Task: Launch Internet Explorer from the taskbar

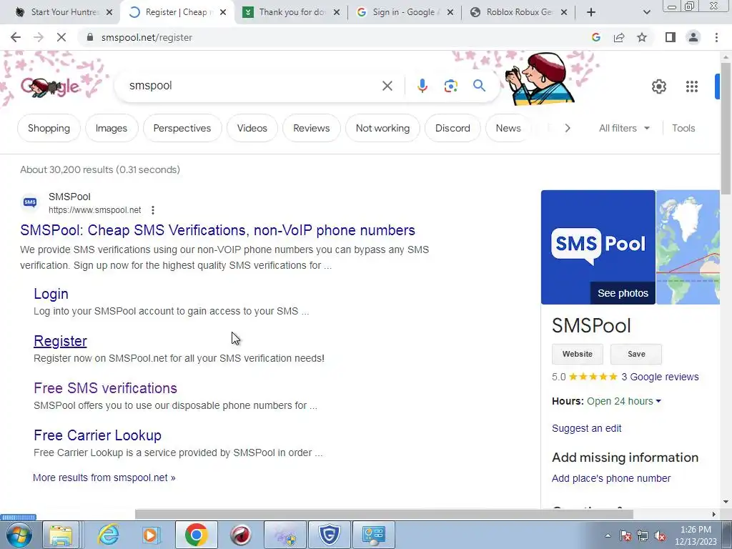Action: [x=108, y=535]
